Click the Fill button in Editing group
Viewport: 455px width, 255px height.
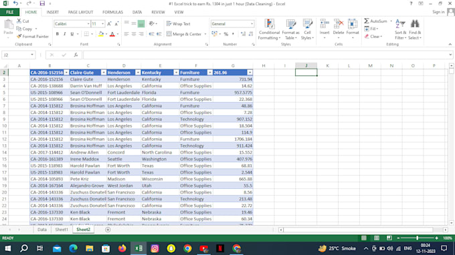371,29
